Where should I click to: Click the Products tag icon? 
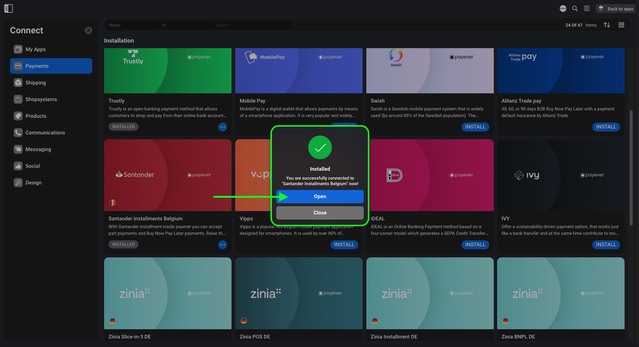pyautogui.click(x=18, y=116)
